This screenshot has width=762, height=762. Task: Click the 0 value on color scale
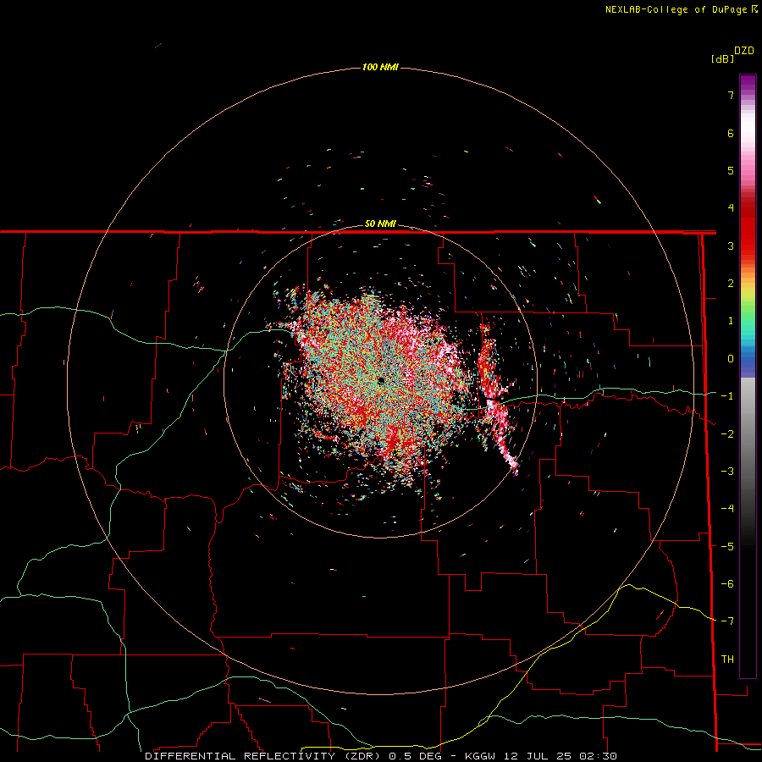(731, 359)
